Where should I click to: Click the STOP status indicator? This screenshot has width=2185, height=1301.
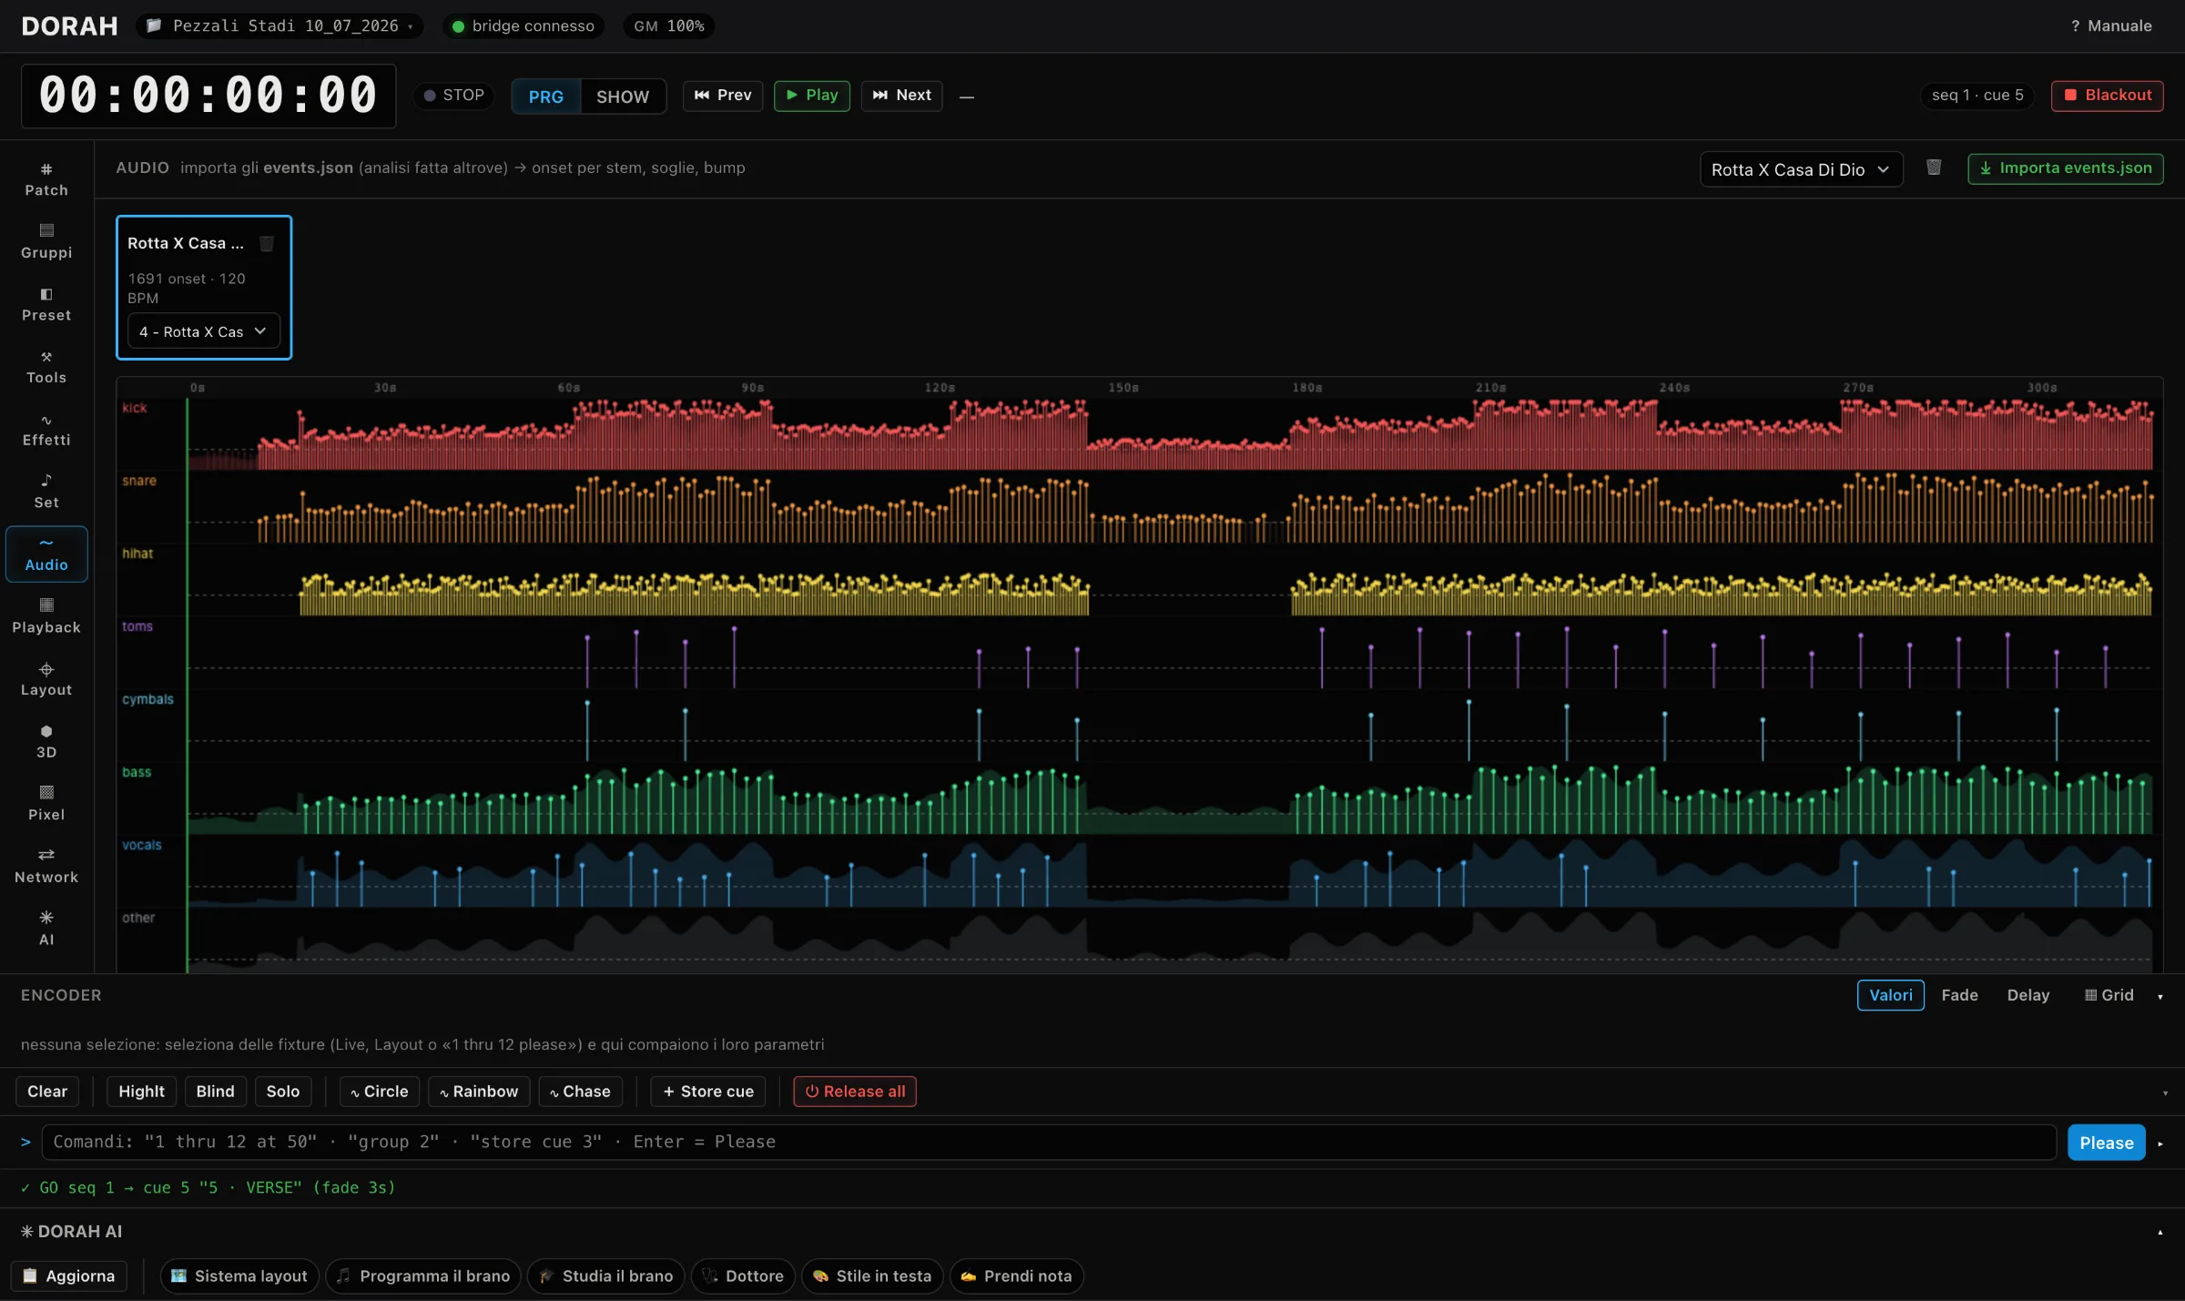[x=453, y=95]
